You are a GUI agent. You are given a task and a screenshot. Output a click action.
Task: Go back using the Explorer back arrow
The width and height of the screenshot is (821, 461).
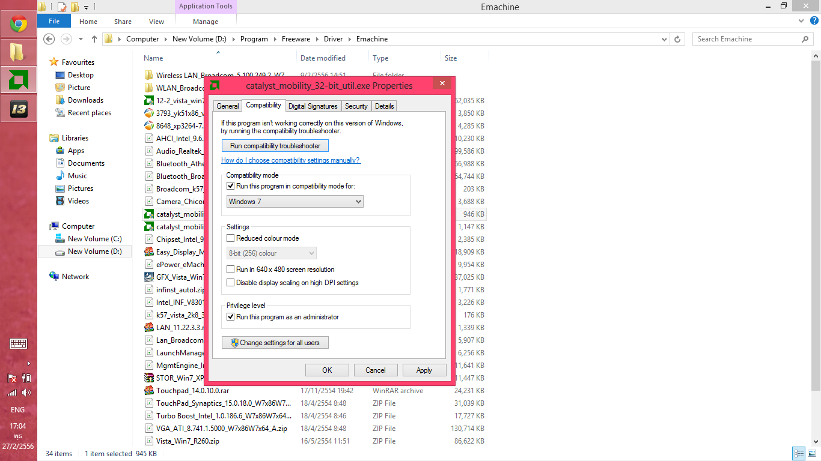[49, 39]
